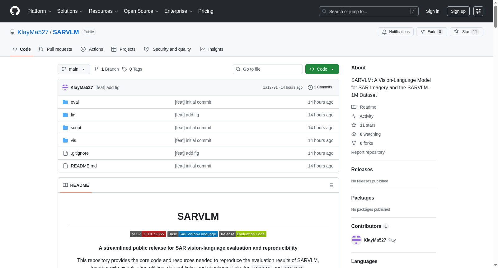Click the KlayMa527 contributor avatar
The image size is (498, 268).
(x=356, y=240)
